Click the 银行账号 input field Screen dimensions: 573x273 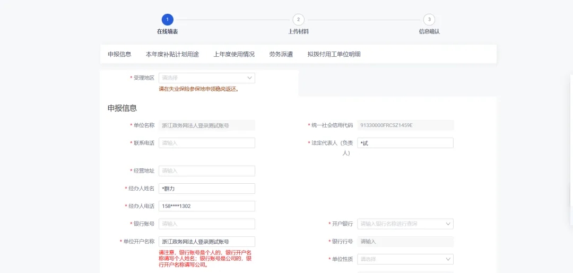(x=206, y=224)
